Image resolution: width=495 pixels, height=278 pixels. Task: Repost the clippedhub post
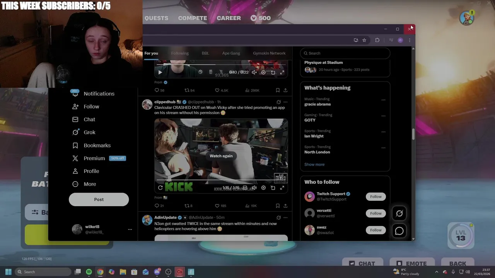[x=188, y=206]
